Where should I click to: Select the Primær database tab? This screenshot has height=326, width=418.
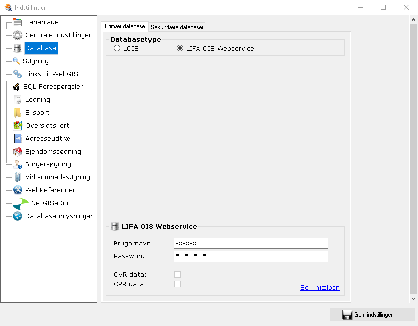[x=124, y=26]
